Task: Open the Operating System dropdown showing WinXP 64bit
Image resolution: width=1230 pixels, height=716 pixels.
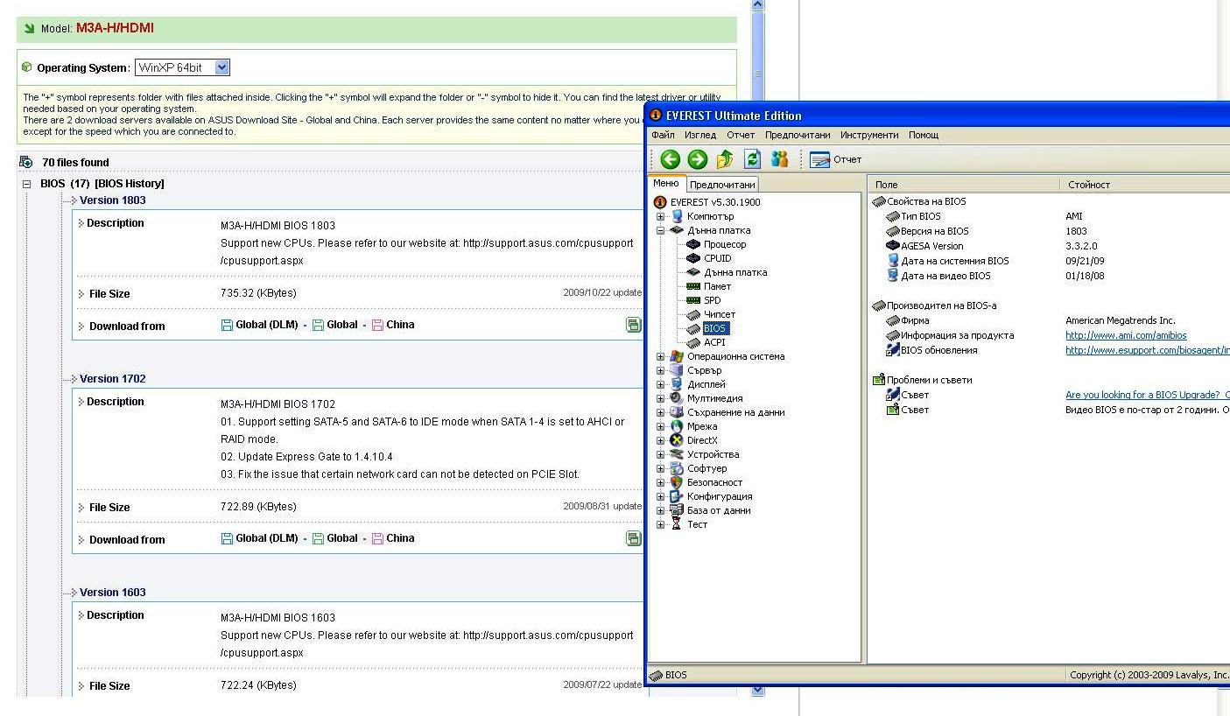Action: [221, 67]
